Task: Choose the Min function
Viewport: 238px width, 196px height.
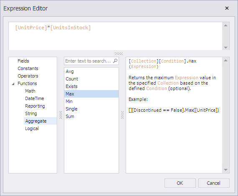Action: pos(91,101)
